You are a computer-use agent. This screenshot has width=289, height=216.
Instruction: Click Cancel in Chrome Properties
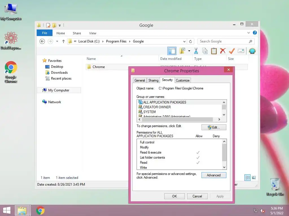pos(197,196)
